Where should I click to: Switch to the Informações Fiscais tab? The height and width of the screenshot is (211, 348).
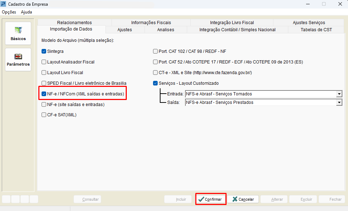[151, 22]
